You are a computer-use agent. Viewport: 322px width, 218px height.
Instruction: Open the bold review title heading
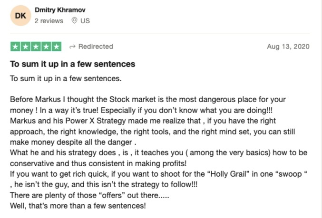72,64
